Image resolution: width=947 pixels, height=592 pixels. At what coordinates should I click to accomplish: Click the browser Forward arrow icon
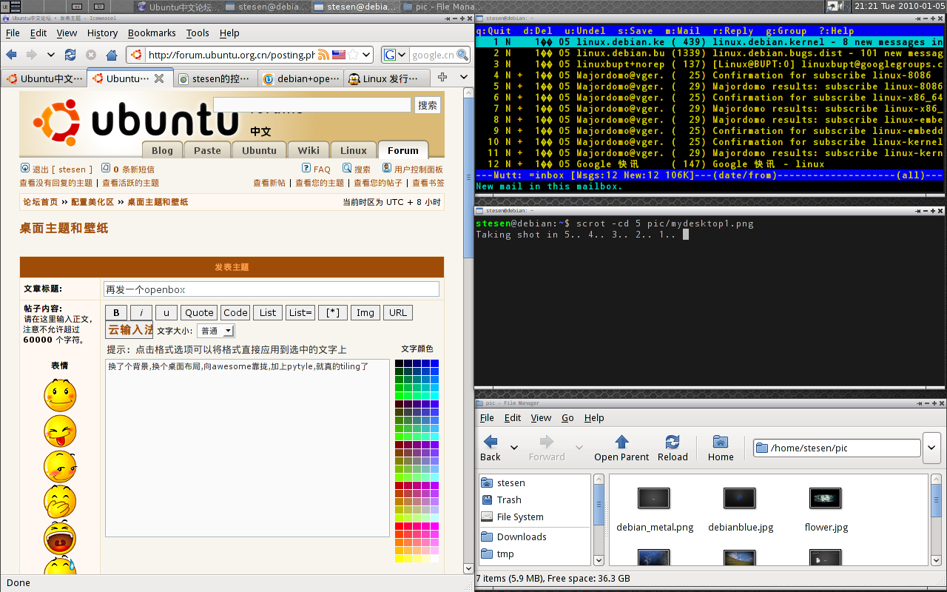click(x=31, y=55)
